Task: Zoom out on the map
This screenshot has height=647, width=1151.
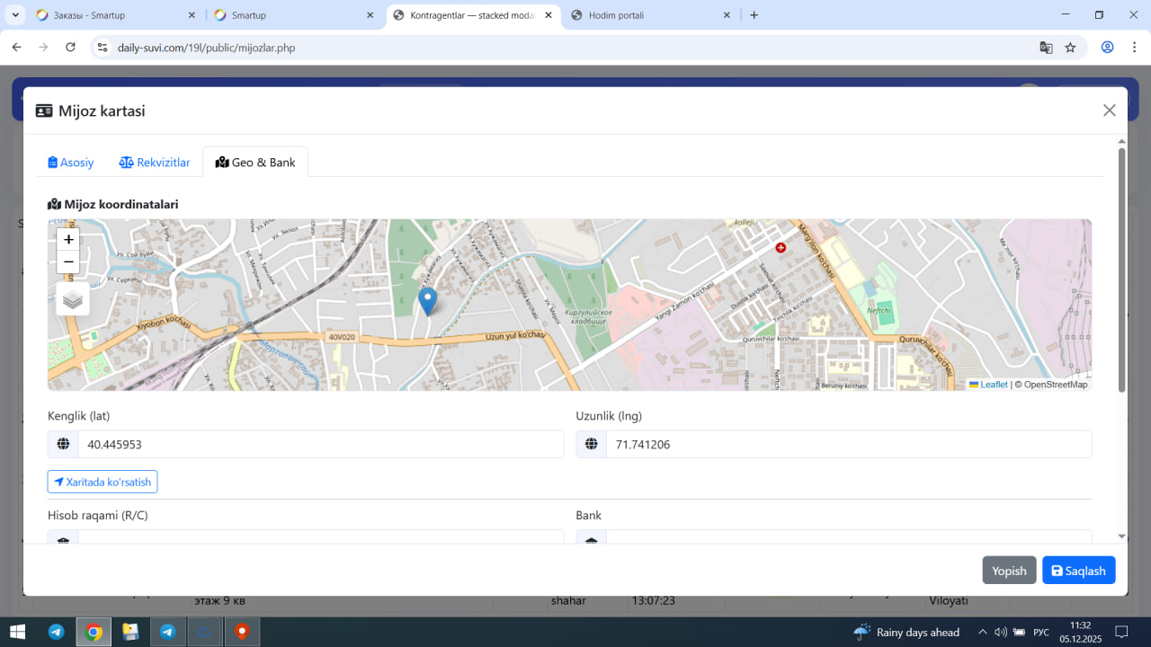Action: click(x=68, y=262)
